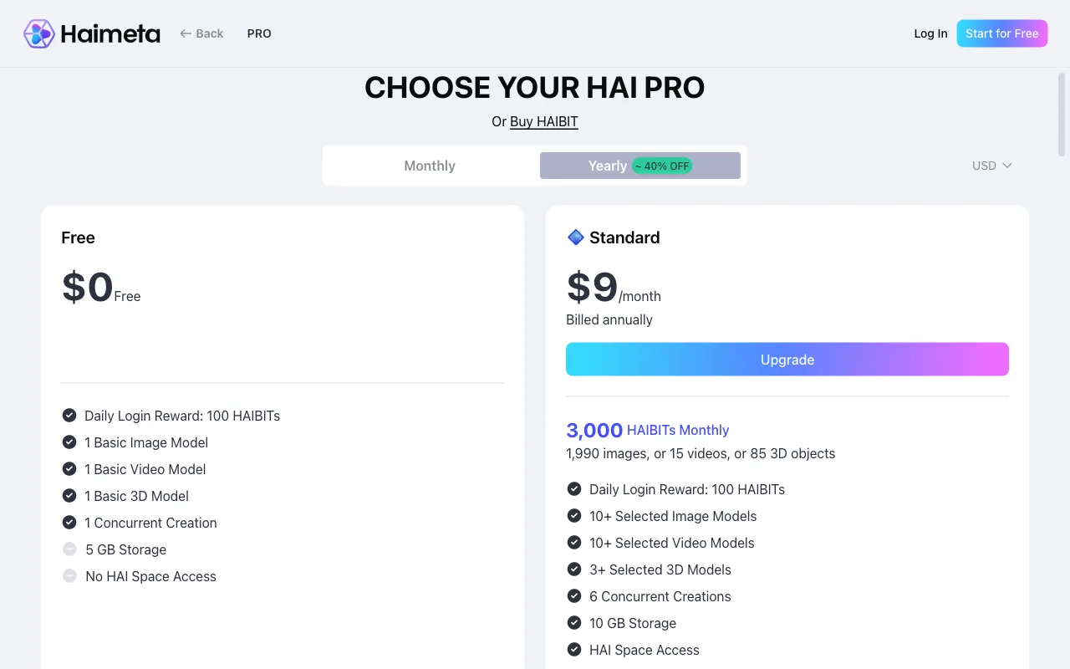Viewport: 1070px width, 669px height.
Task: Open the Log In link
Action: click(x=930, y=33)
